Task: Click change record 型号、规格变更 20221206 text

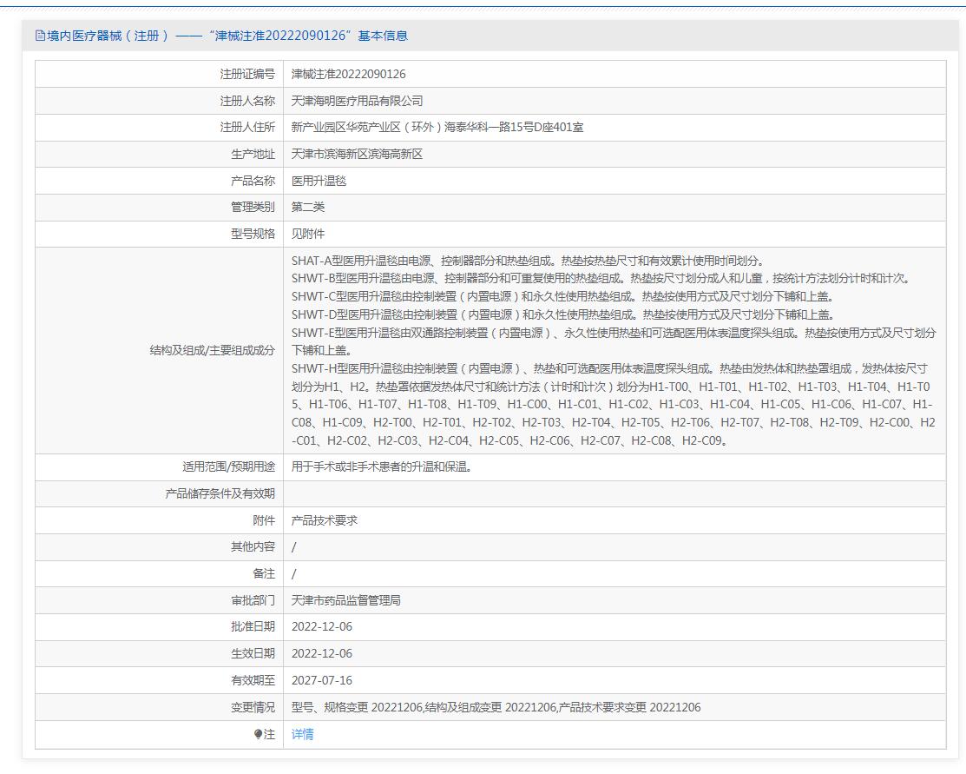Action: tap(357, 707)
